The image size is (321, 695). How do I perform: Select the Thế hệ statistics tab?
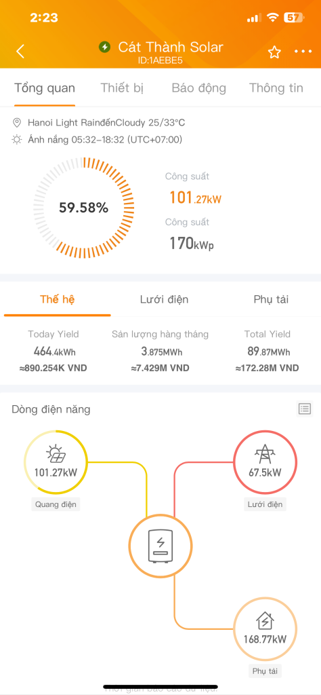click(x=58, y=299)
